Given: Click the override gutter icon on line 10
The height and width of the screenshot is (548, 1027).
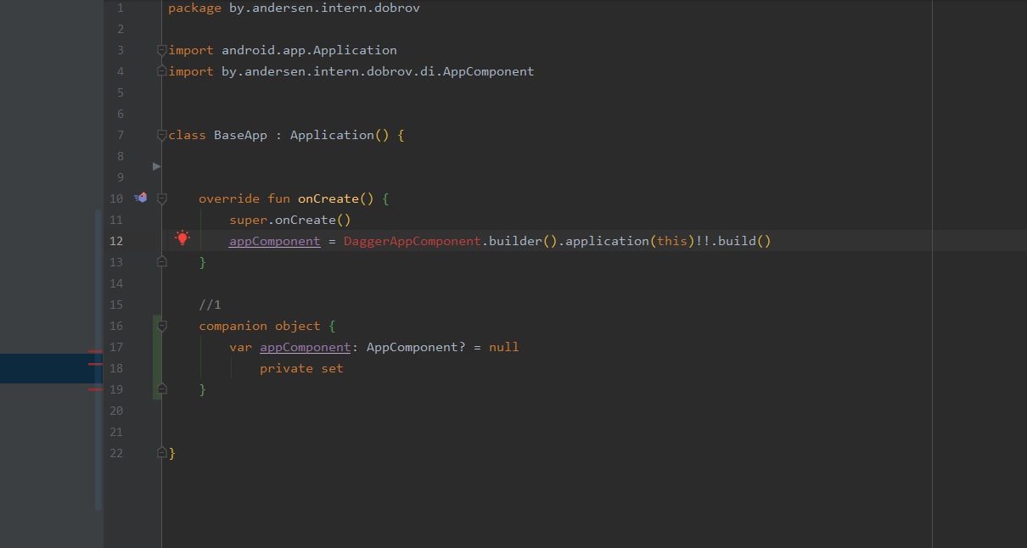Looking at the screenshot, I should coord(141,198).
